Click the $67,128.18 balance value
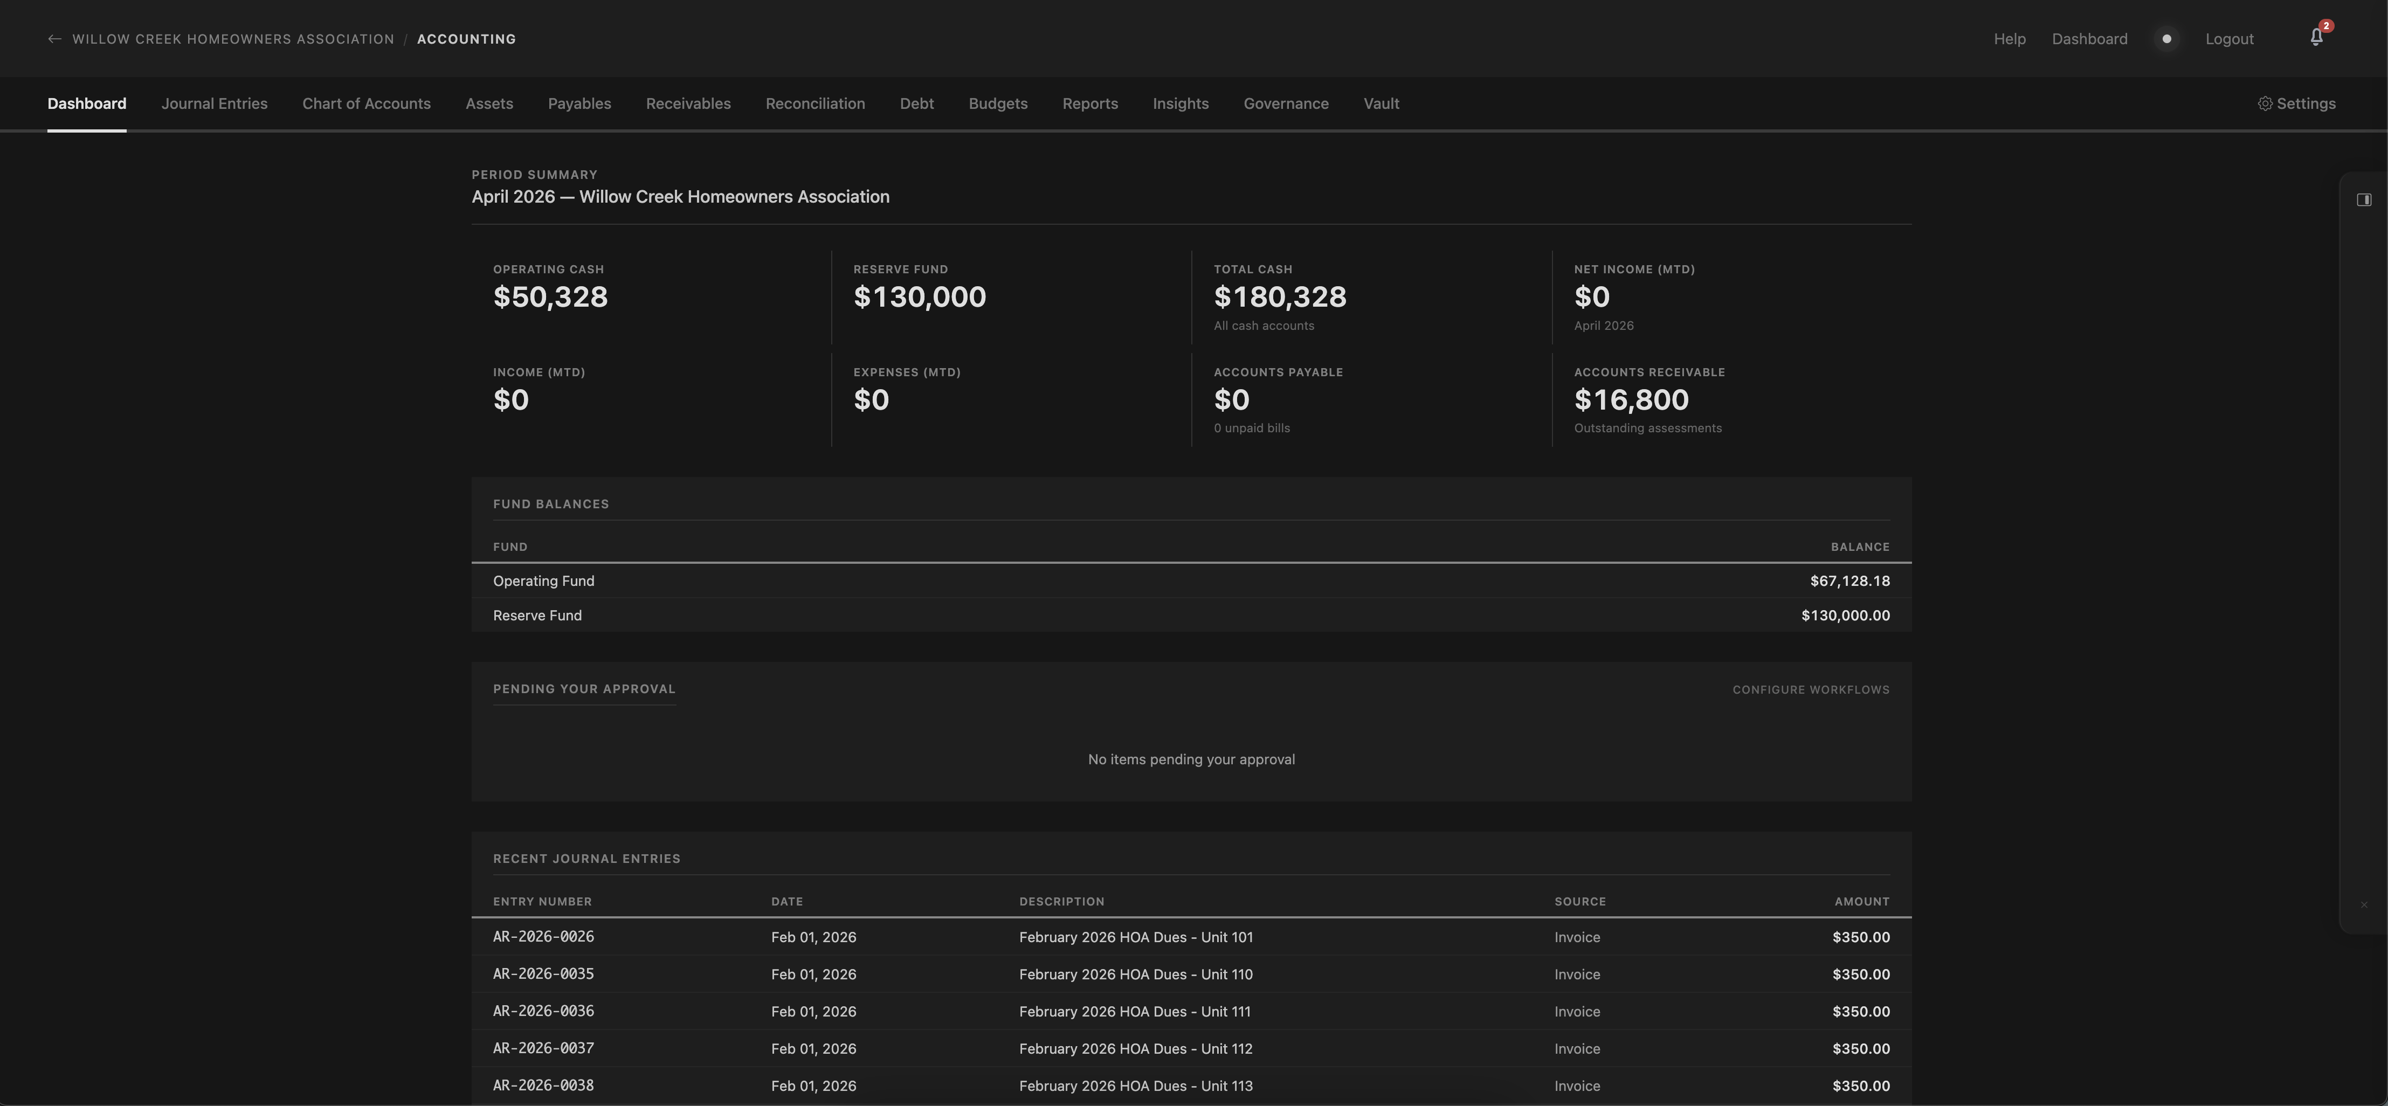The width and height of the screenshot is (2388, 1106). click(x=1849, y=581)
